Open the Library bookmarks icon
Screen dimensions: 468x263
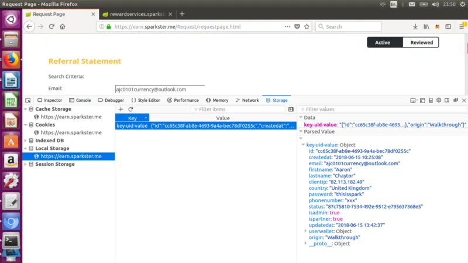coord(426,26)
